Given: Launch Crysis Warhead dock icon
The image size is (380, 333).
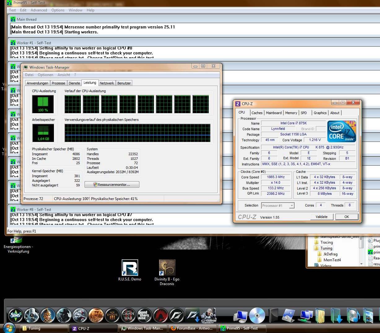Looking at the screenshot, I should point(209,315).
